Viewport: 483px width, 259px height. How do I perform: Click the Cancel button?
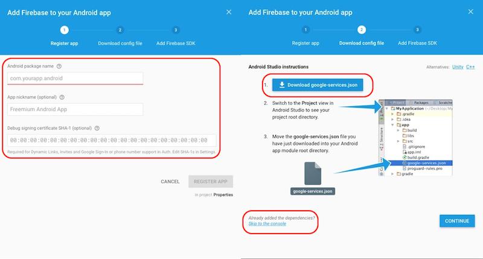170,182
